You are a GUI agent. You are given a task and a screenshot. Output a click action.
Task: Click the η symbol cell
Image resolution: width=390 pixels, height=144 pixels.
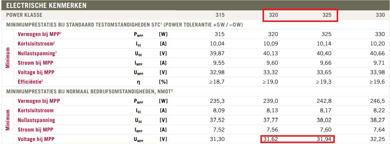pos(138,82)
